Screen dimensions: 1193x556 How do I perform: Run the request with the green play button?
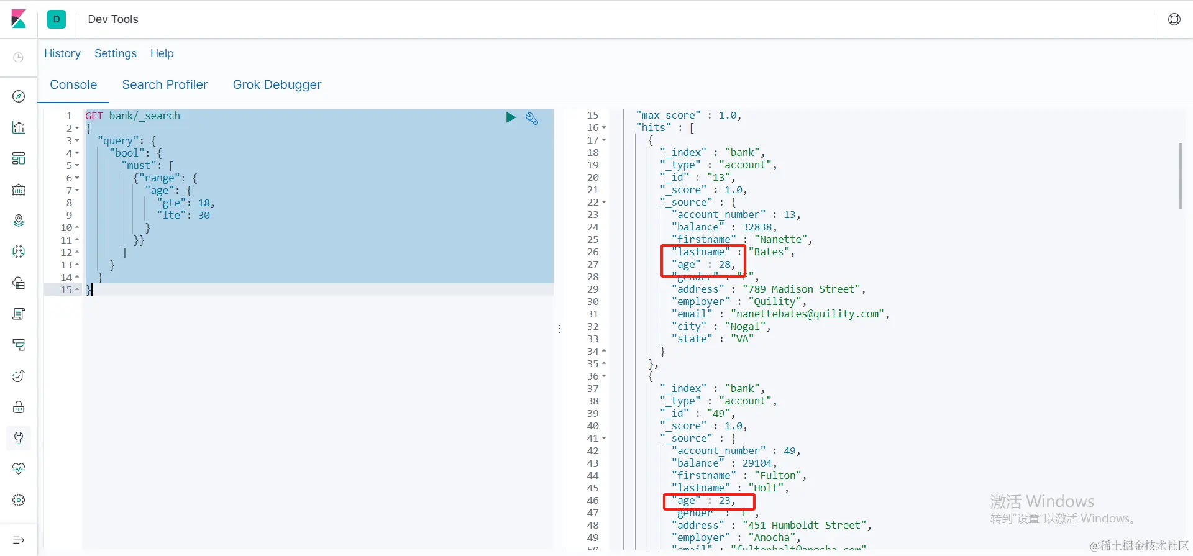[511, 117]
